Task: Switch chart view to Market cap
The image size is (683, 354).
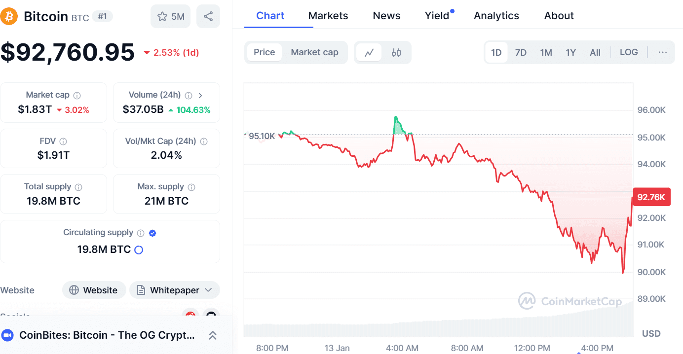Action: tap(314, 52)
